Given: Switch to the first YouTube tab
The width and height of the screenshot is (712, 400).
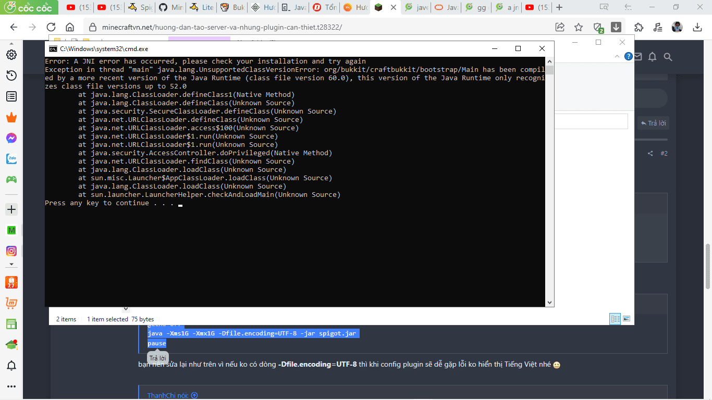Looking at the screenshot, I should (x=79, y=7).
